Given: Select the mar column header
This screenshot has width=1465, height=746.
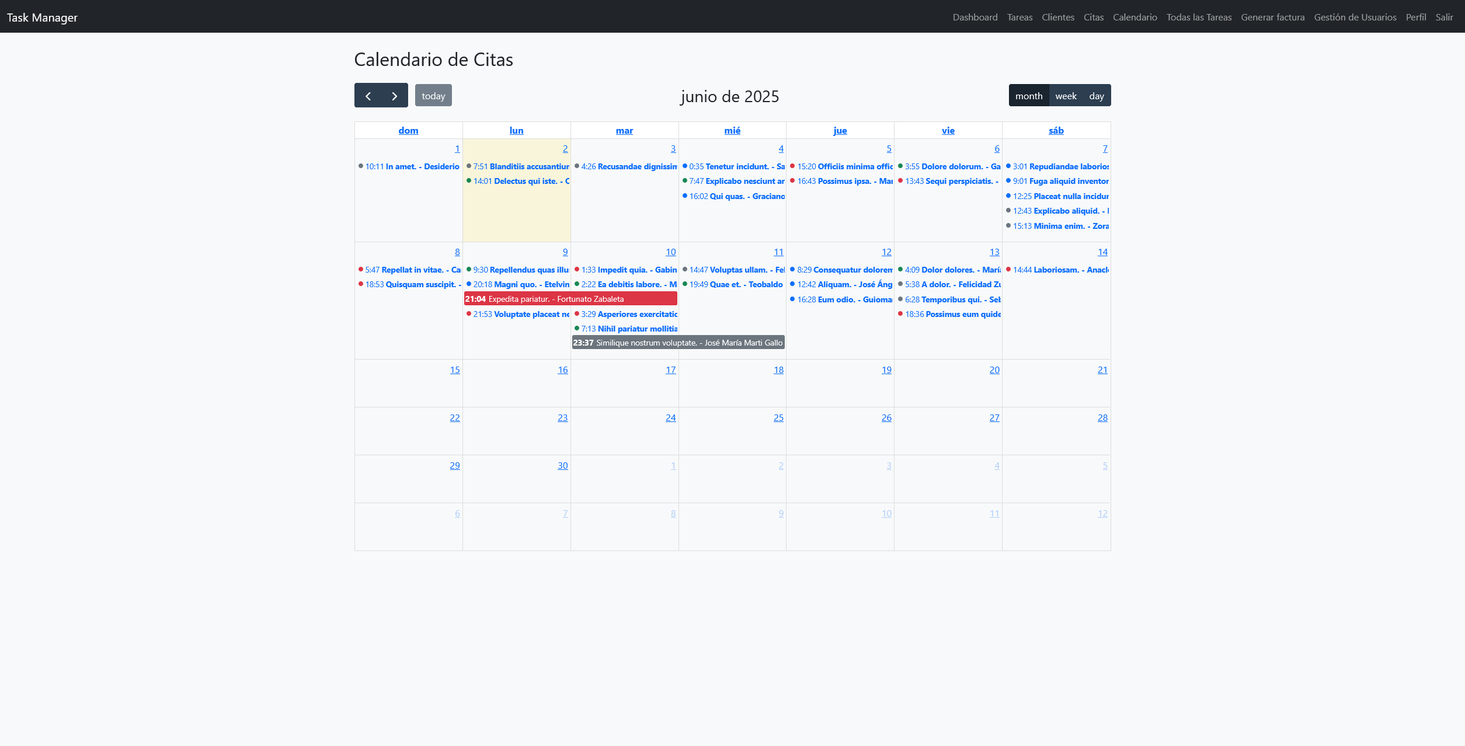Looking at the screenshot, I should tap(624, 131).
